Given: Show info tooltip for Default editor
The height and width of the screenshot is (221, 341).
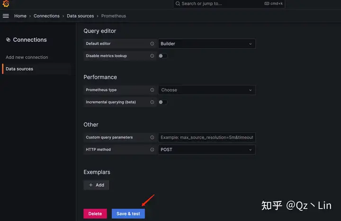Looking at the screenshot, I should click(152, 44).
